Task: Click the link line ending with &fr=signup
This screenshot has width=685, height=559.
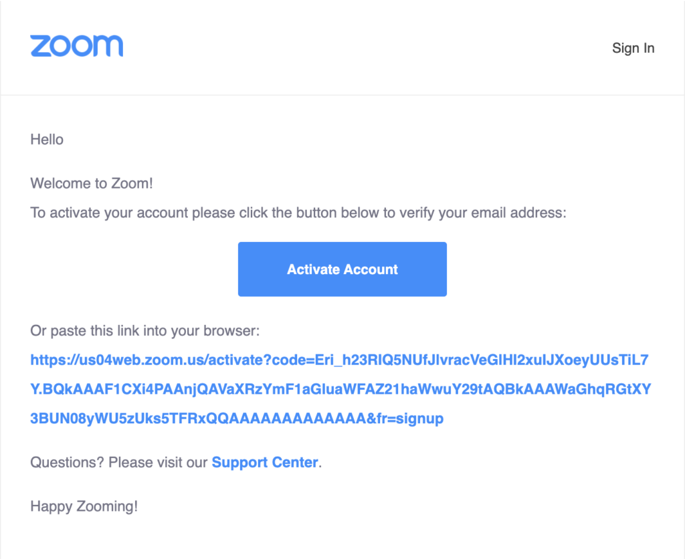Action: (237, 419)
